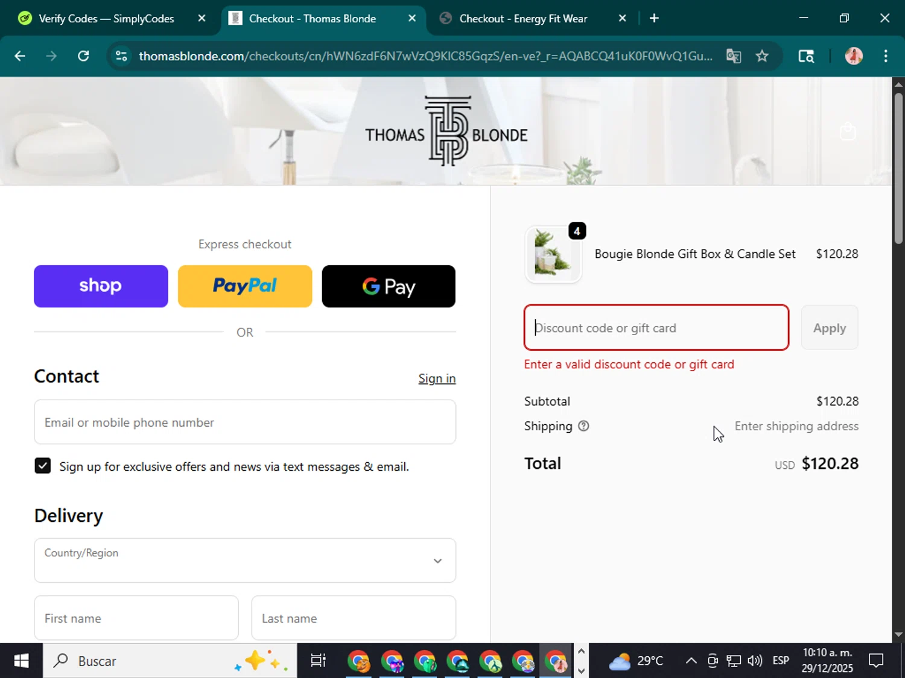Click the Discount code or gift card field
This screenshot has width=905, height=678.
coord(656,327)
